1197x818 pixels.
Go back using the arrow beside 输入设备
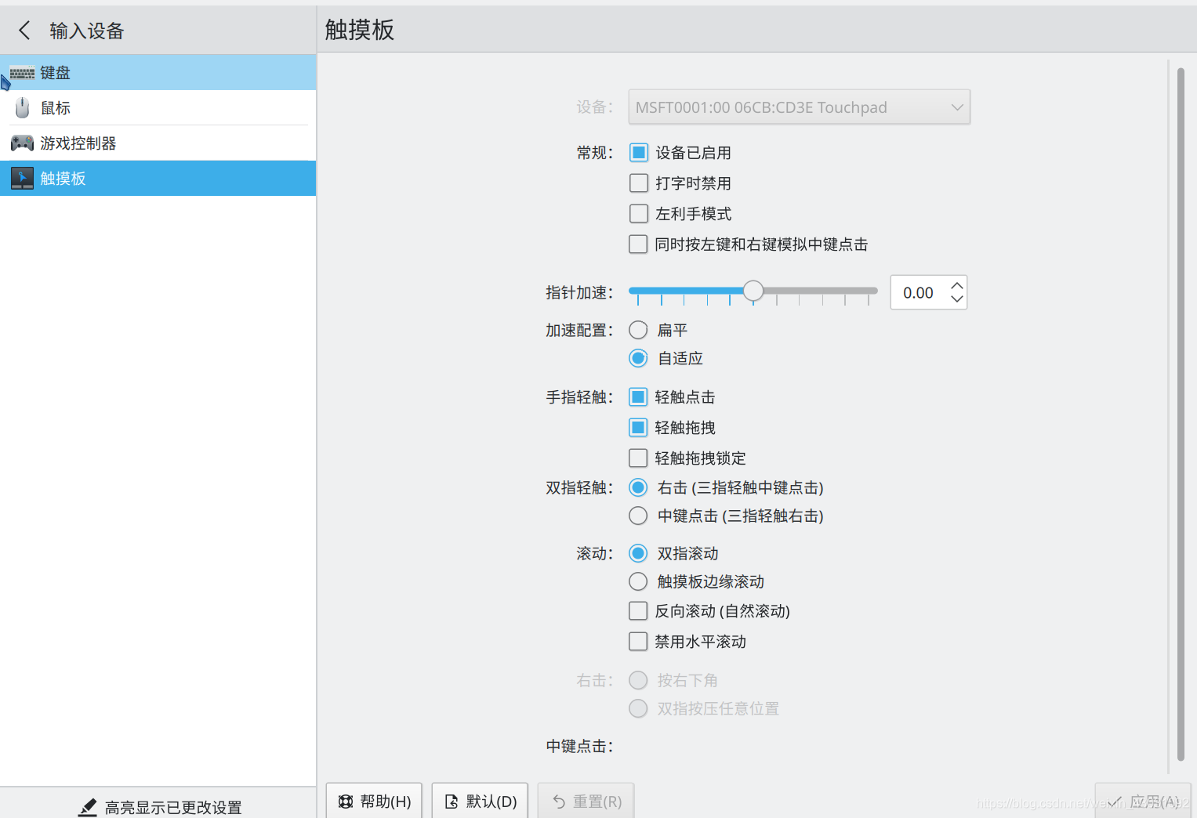coord(24,31)
